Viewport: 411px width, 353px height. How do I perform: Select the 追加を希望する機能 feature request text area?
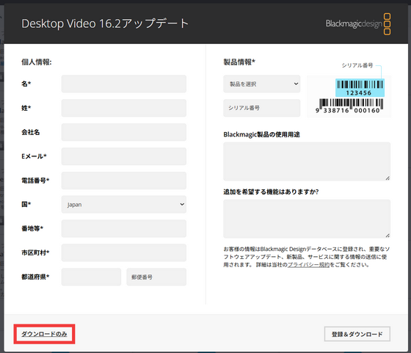307,219
